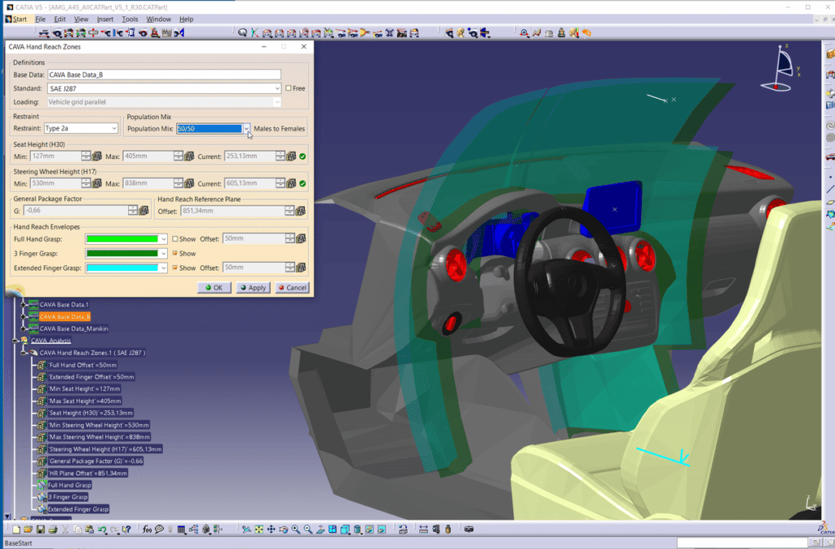Select the Rotate view tool
The width and height of the screenshot is (835, 549).
(283, 529)
